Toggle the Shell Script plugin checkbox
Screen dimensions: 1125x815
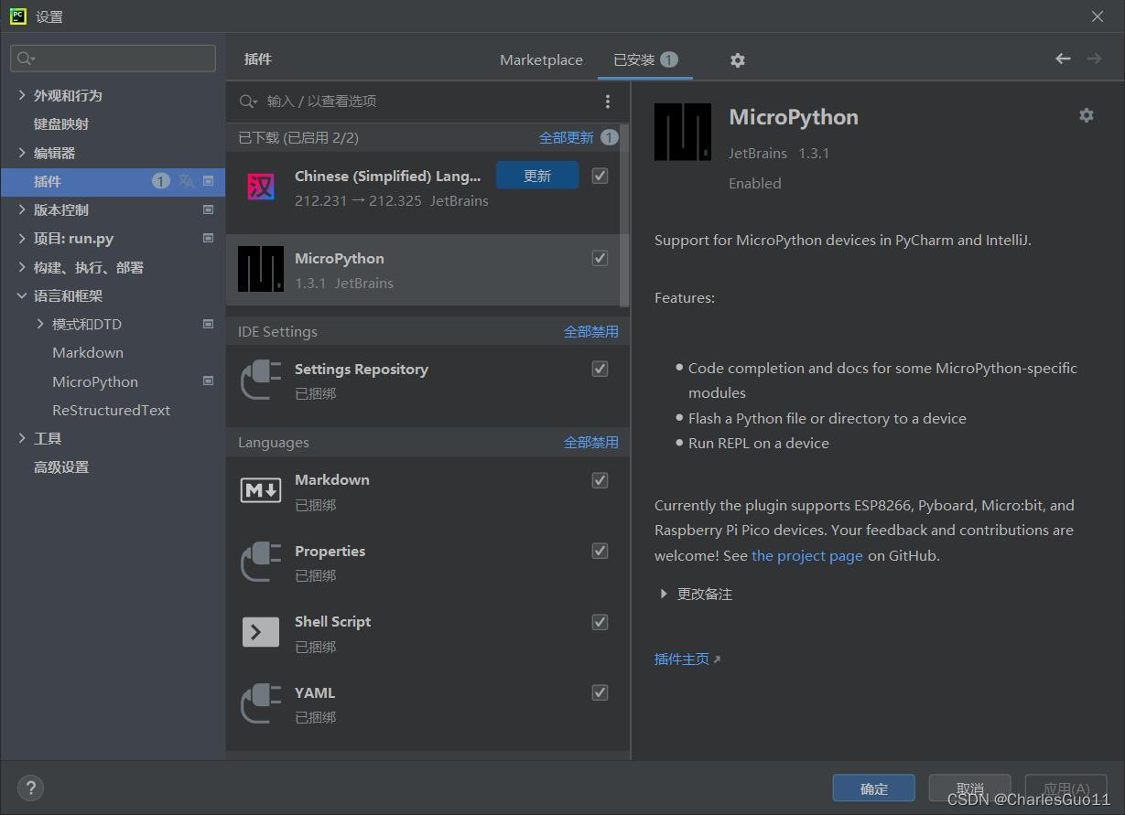click(600, 622)
